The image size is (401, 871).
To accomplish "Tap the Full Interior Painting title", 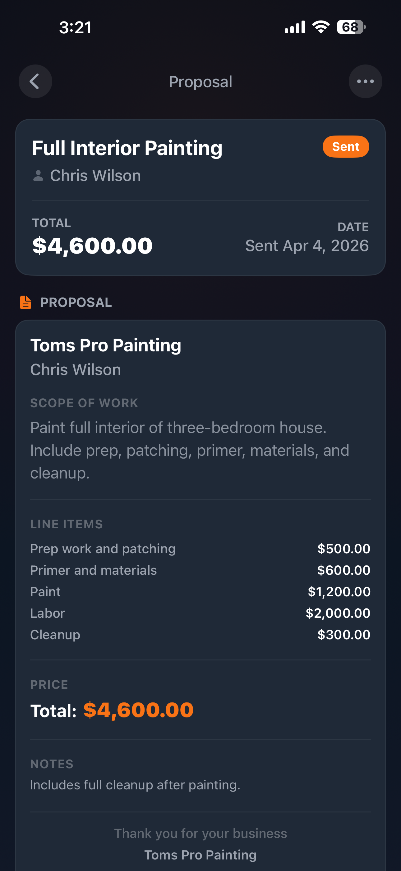I will coord(127,148).
